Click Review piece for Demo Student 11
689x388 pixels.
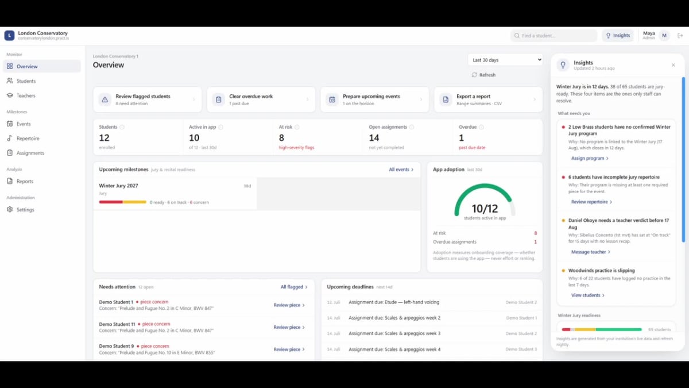coord(289,327)
